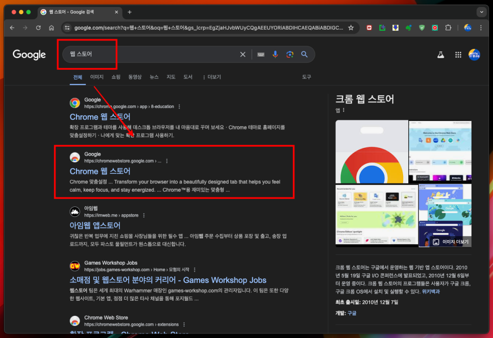Open 소매점 및 웹스토어 분야의 커리어 link
This screenshot has height=338, width=493.
pos(168,280)
